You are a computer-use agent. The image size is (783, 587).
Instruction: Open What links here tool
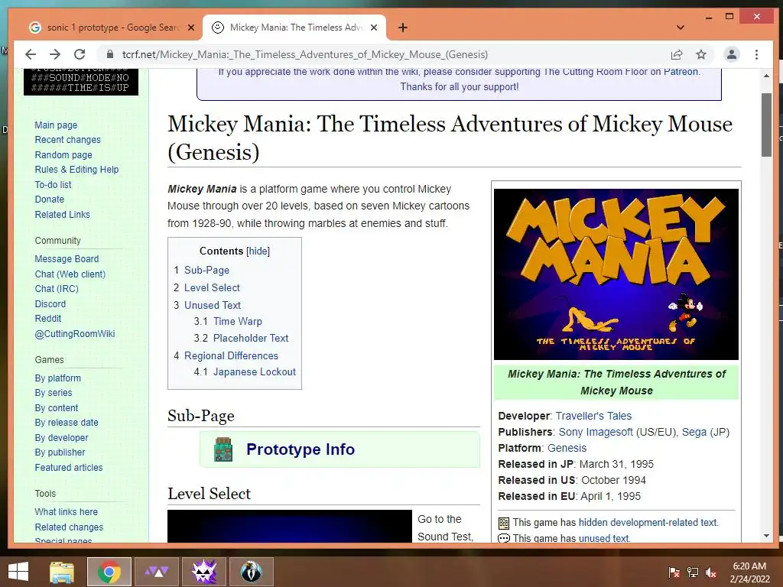click(x=66, y=511)
